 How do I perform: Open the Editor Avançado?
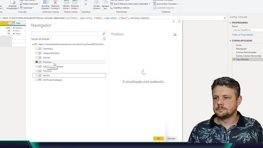pyautogui.click(x=29, y=4)
